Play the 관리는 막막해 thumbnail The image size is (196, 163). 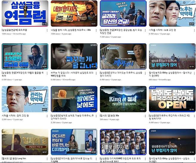(25, 99)
